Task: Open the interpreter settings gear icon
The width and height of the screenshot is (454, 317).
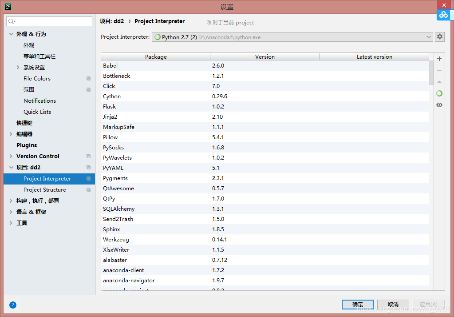Action: [440, 37]
